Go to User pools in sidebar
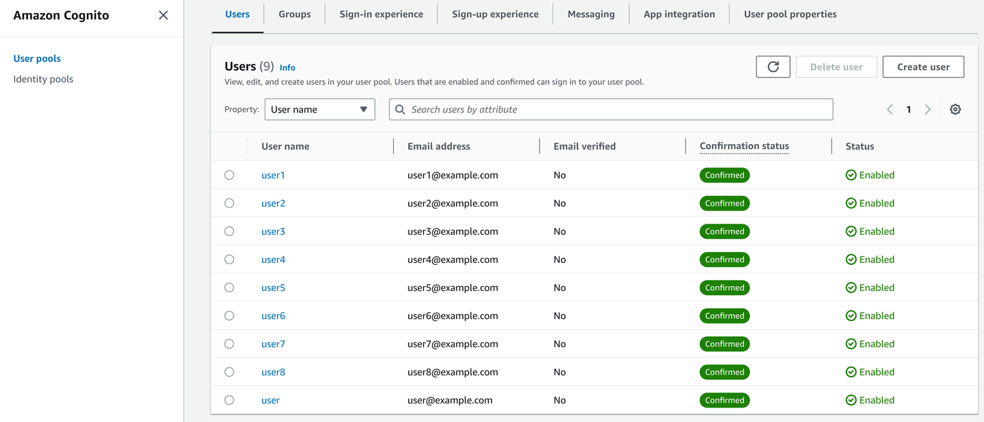This screenshot has width=984, height=422. tap(37, 58)
